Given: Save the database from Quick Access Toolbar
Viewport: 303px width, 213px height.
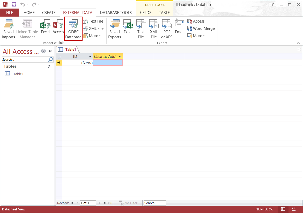Looking at the screenshot, I should (x=14, y=4).
